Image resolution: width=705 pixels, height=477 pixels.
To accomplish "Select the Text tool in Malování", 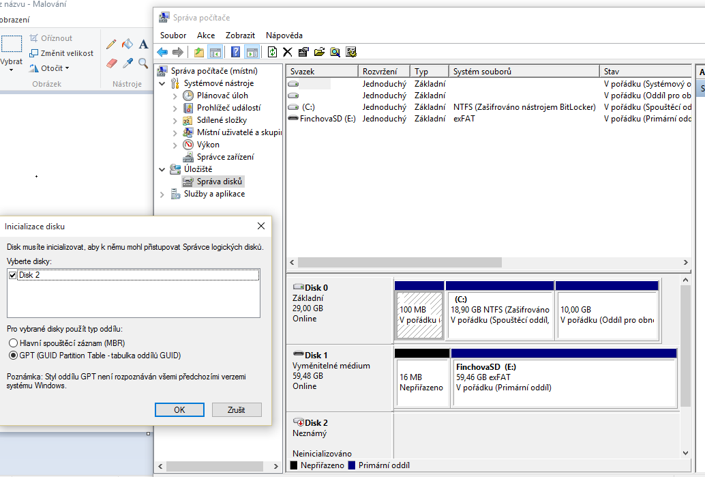I will [x=143, y=44].
